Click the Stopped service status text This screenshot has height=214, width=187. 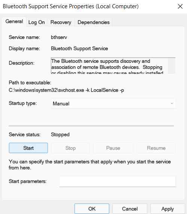[60, 135]
